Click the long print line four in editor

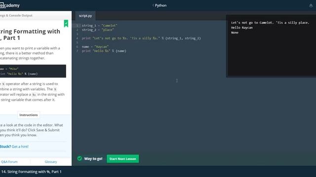[141, 38]
